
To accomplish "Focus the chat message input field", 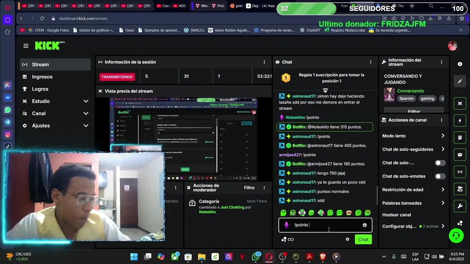I will click(x=325, y=225).
